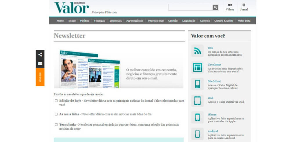This screenshot has height=142, width=297.
Task: Check the As mais lidas checkbox
Action: click(56, 114)
